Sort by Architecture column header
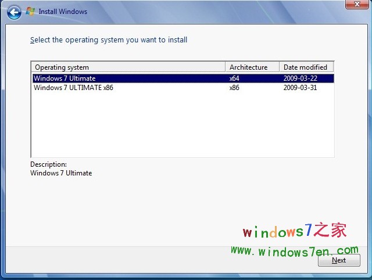This screenshot has height=280, width=372. click(252, 67)
